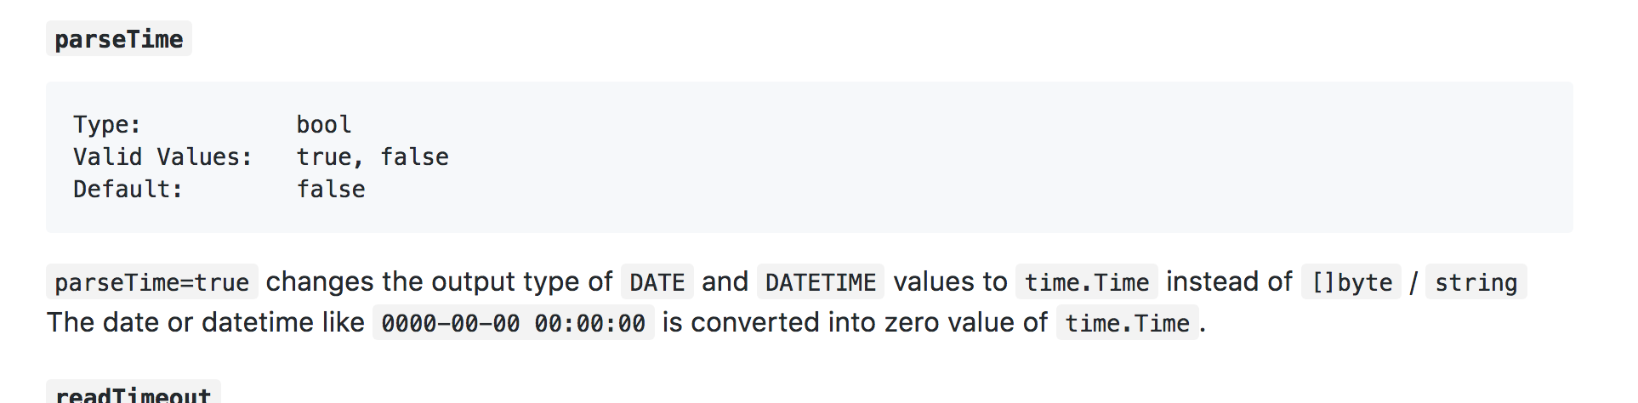Click time.Time after 'values to'
1638x403 pixels.
[x=1086, y=282]
